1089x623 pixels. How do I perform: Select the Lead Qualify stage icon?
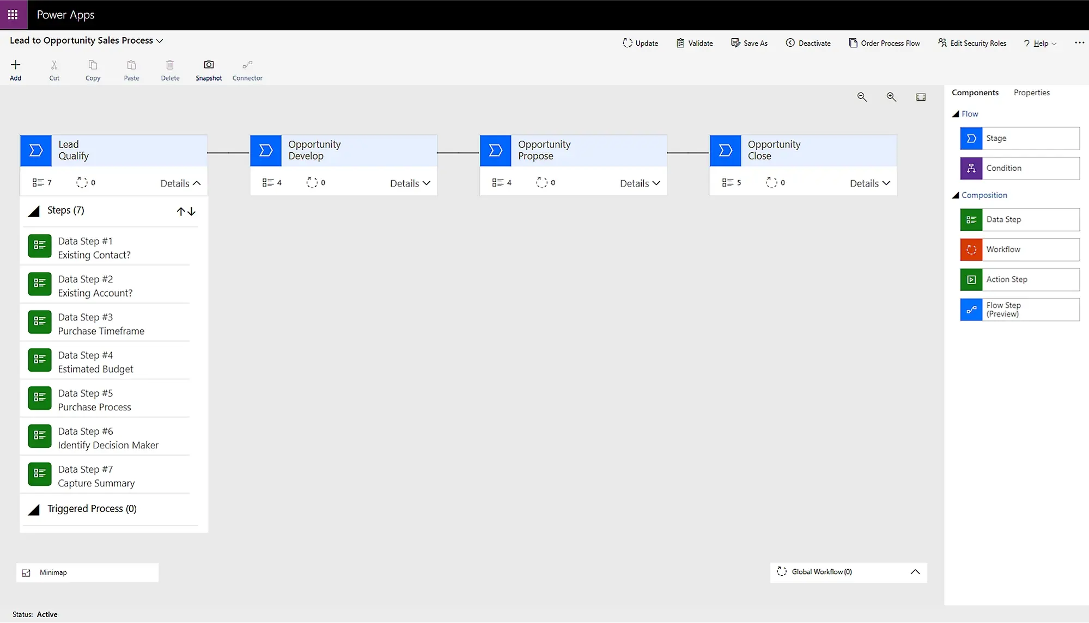[x=36, y=150]
